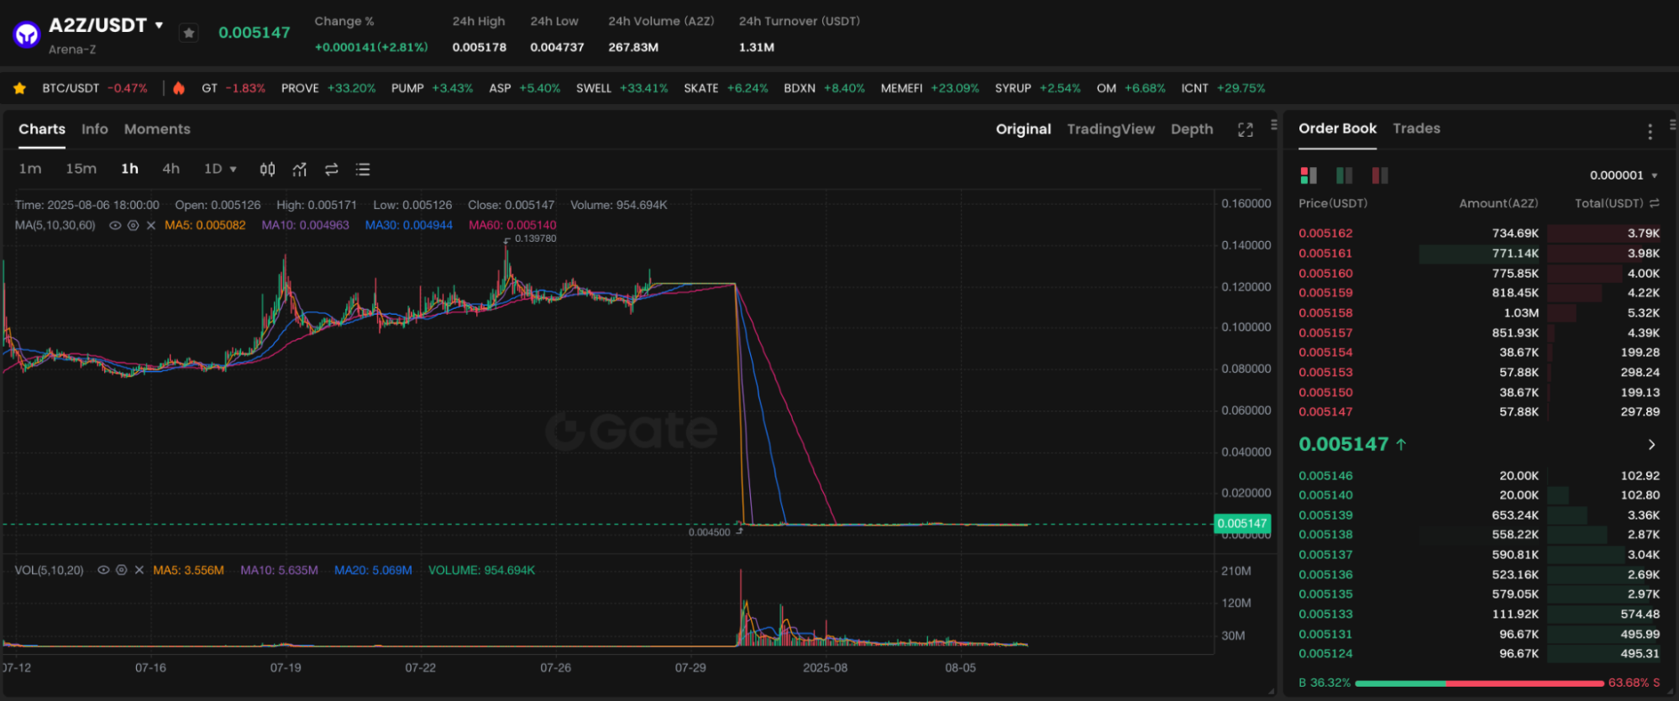Select ask price 0.005162 in order book
Viewport: 1679px width, 701px height.
click(x=1325, y=233)
